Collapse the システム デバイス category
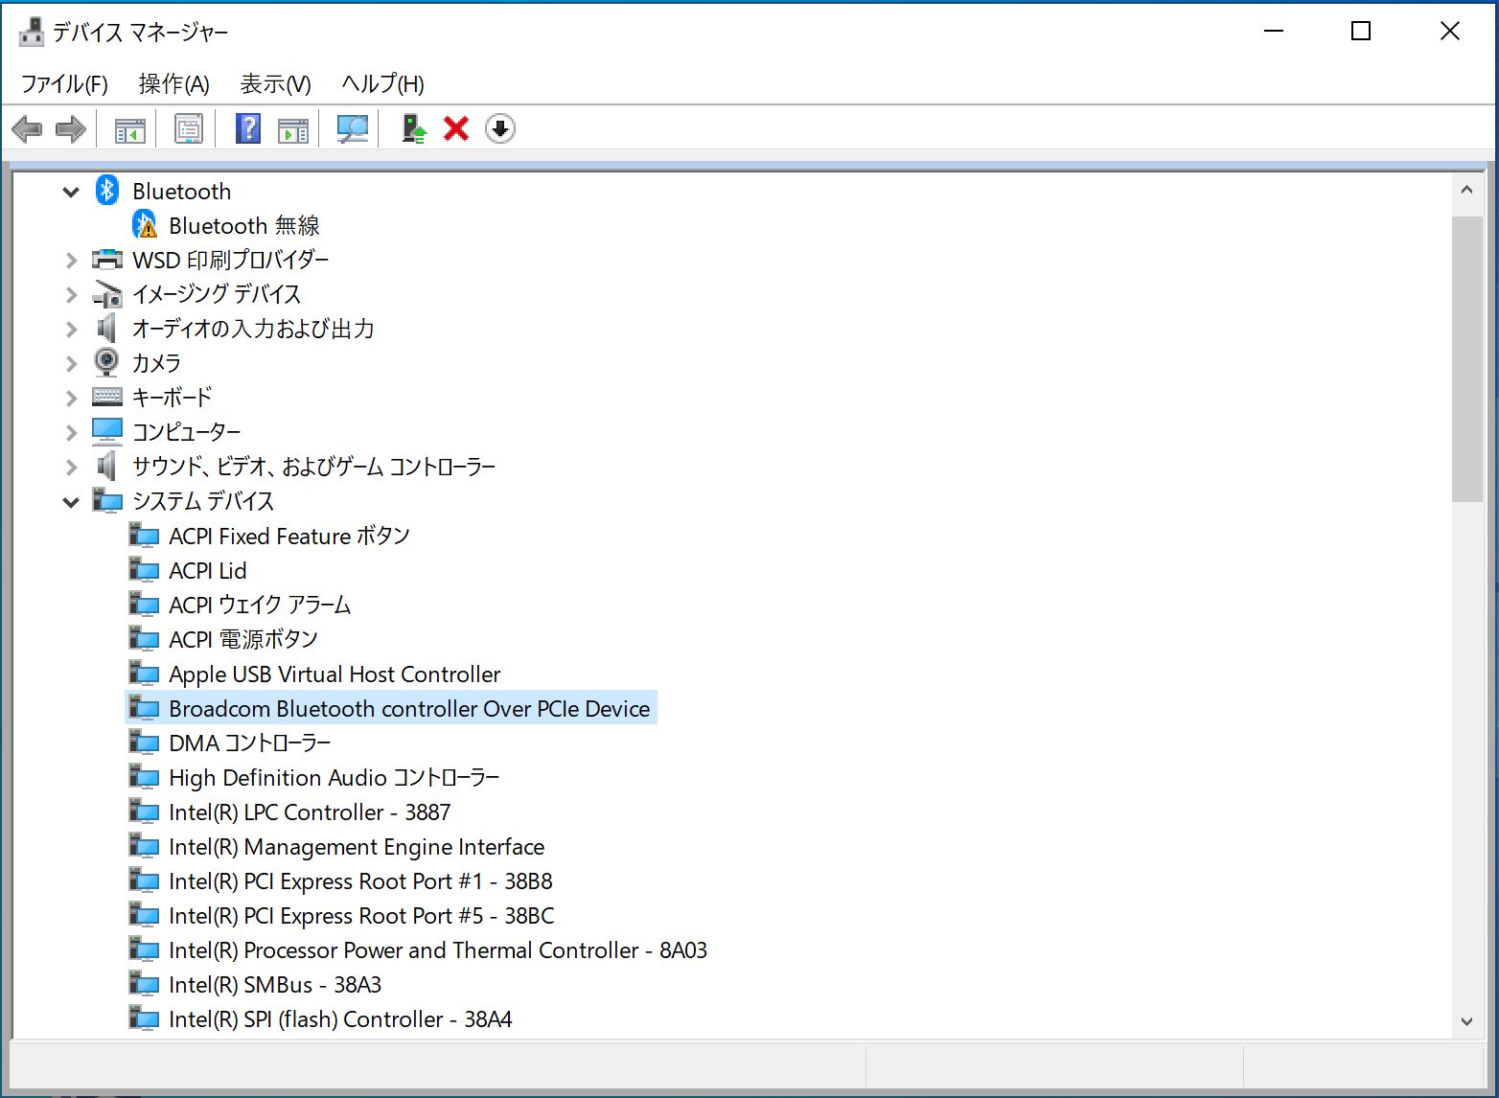 (x=71, y=501)
